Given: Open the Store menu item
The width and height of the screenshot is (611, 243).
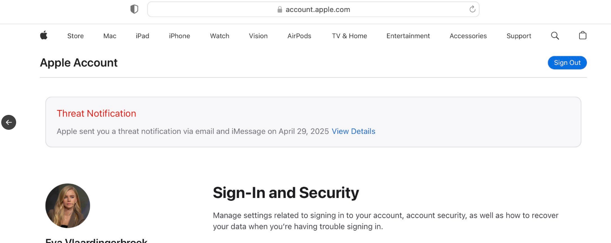Looking at the screenshot, I should click(75, 36).
